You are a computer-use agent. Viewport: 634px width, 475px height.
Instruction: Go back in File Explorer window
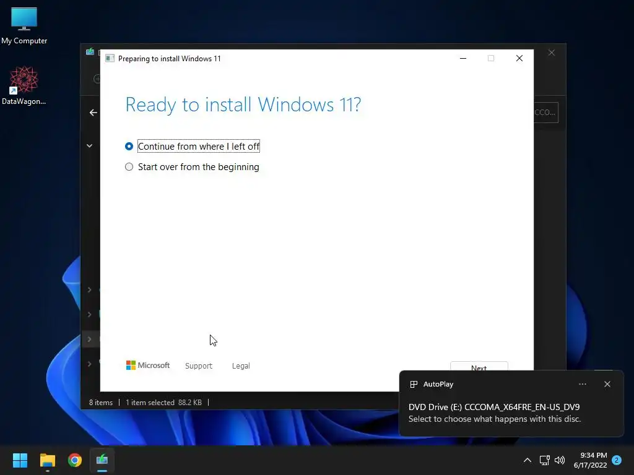[93, 113]
